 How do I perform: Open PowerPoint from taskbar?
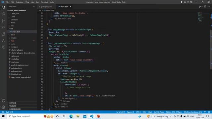[98, 116]
